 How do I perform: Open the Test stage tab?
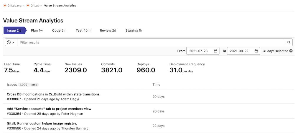83,30
